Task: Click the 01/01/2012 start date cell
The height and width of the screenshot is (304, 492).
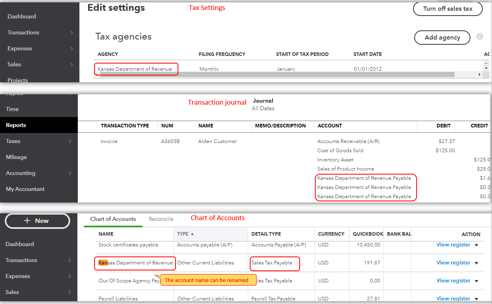Action: [x=368, y=69]
